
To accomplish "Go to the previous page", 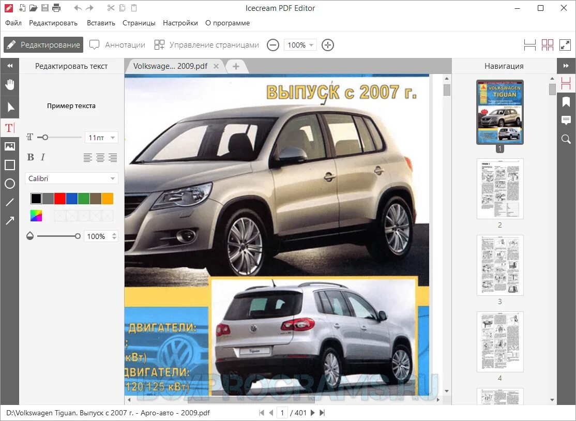I will 271,413.
